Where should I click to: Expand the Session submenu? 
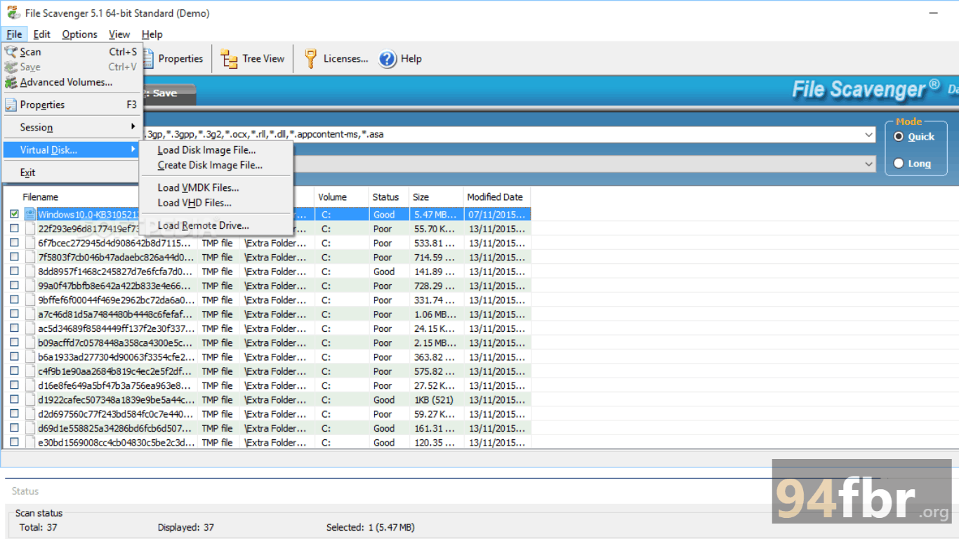(x=72, y=127)
